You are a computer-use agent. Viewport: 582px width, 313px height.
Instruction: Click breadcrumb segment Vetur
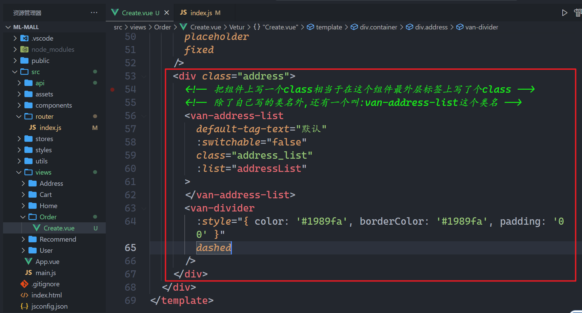(237, 27)
